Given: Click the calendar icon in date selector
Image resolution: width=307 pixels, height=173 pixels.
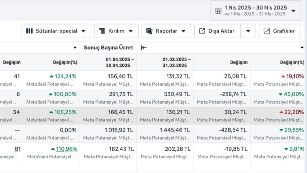Looking at the screenshot, I should pos(218,11).
